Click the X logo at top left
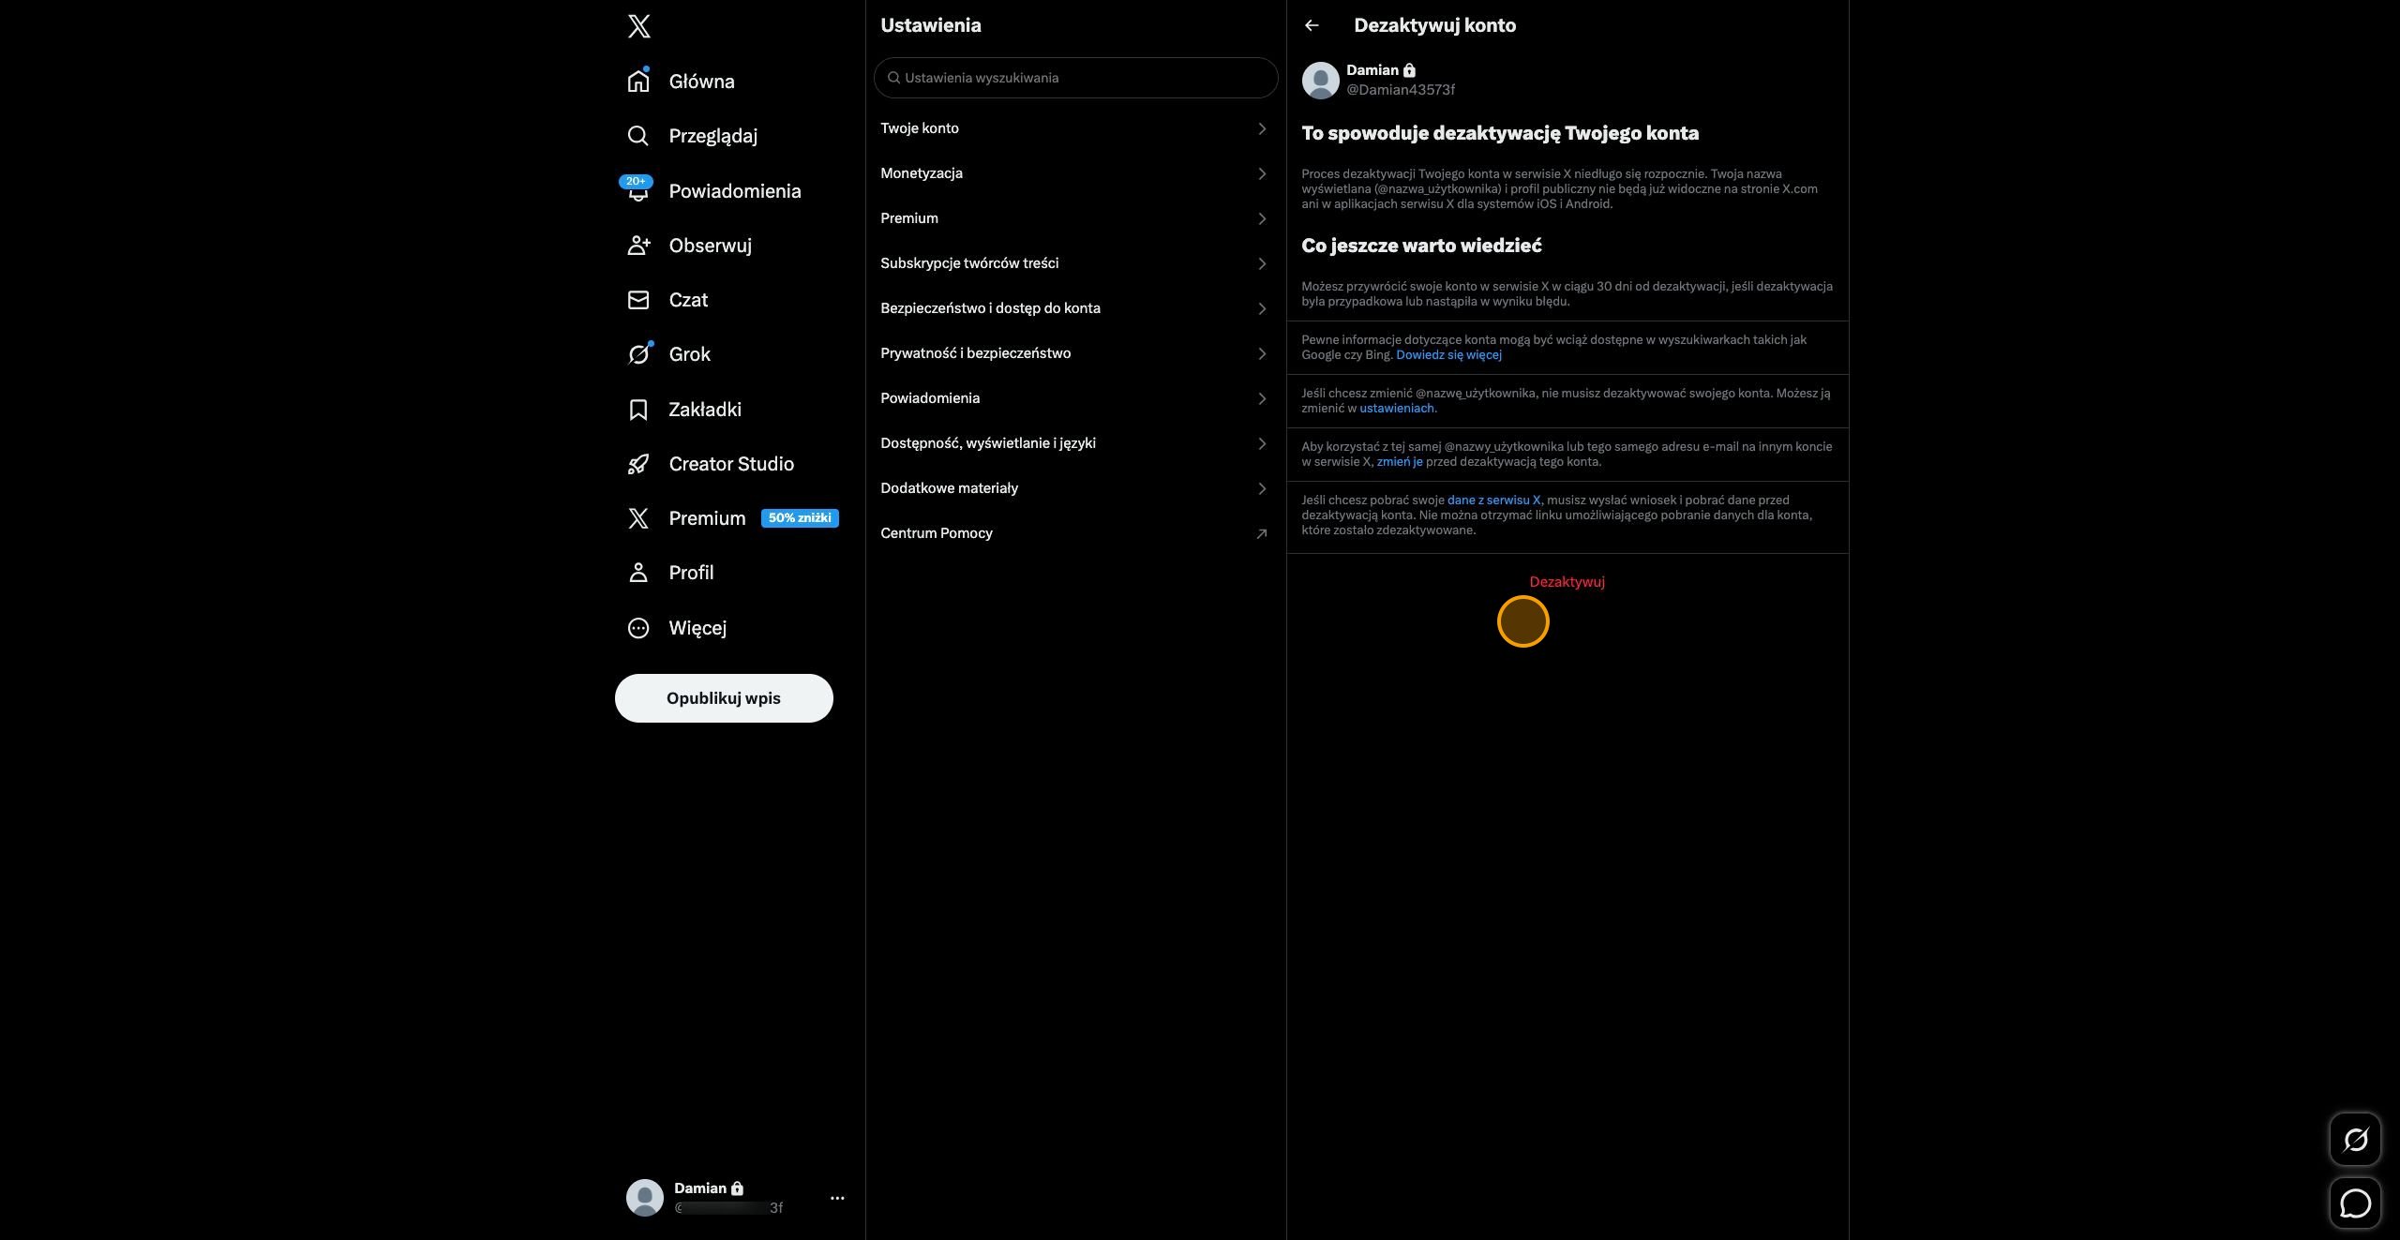The width and height of the screenshot is (2400, 1240). (638, 26)
